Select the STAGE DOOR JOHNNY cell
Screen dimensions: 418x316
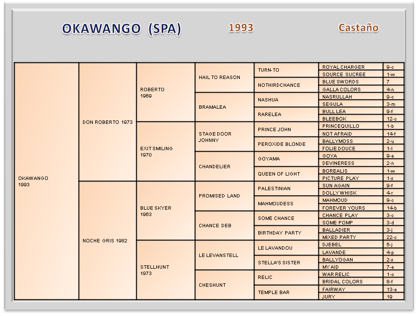225,137
